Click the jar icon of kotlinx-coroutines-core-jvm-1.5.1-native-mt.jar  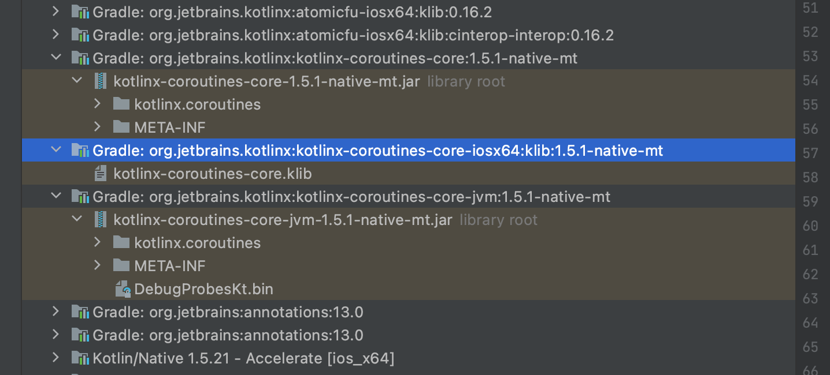(x=101, y=220)
